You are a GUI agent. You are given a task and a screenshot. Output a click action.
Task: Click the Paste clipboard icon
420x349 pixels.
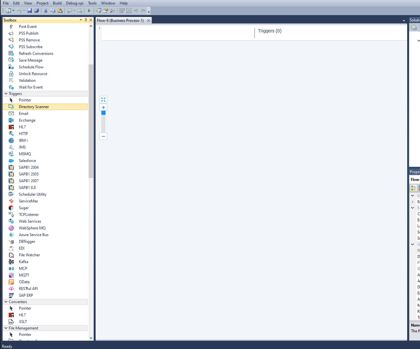tap(60, 11)
